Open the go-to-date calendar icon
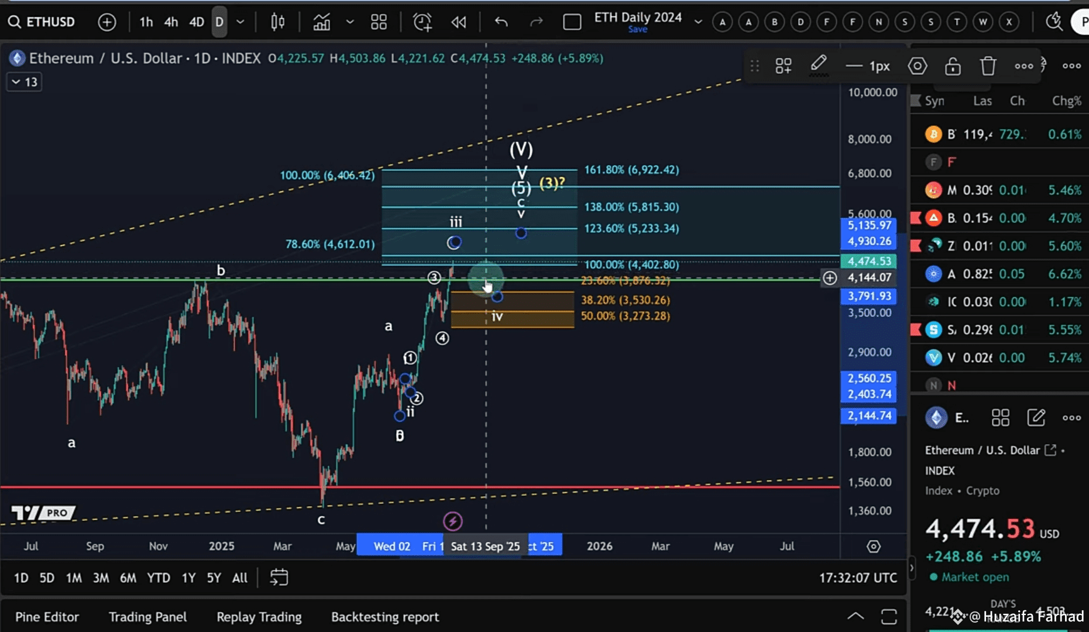1089x632 pixels. [x=279, y=578]
